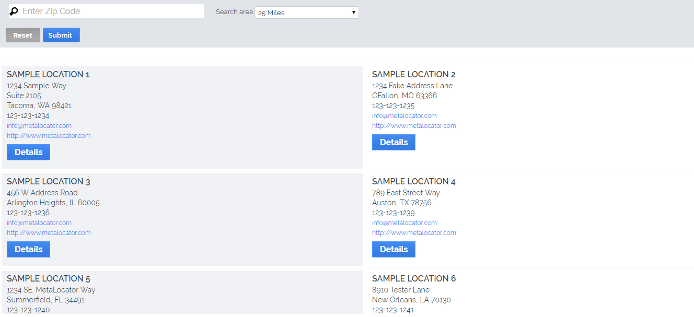
Task: Click Sample Location 4 email link
Action: coord(404,223)
